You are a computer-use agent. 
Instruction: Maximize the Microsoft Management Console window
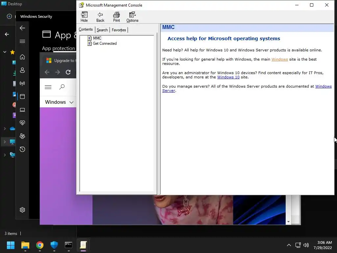click(x=312, y=5)
